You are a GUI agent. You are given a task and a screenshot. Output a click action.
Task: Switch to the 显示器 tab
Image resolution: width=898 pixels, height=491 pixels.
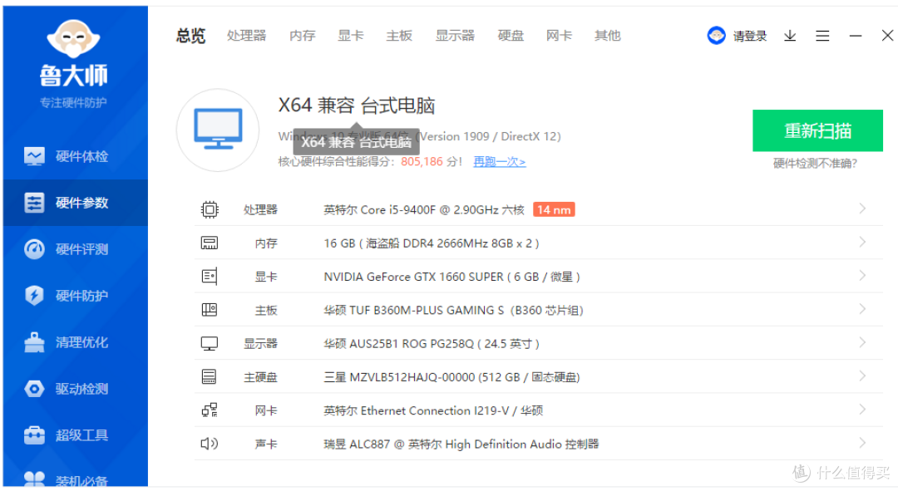455,36
